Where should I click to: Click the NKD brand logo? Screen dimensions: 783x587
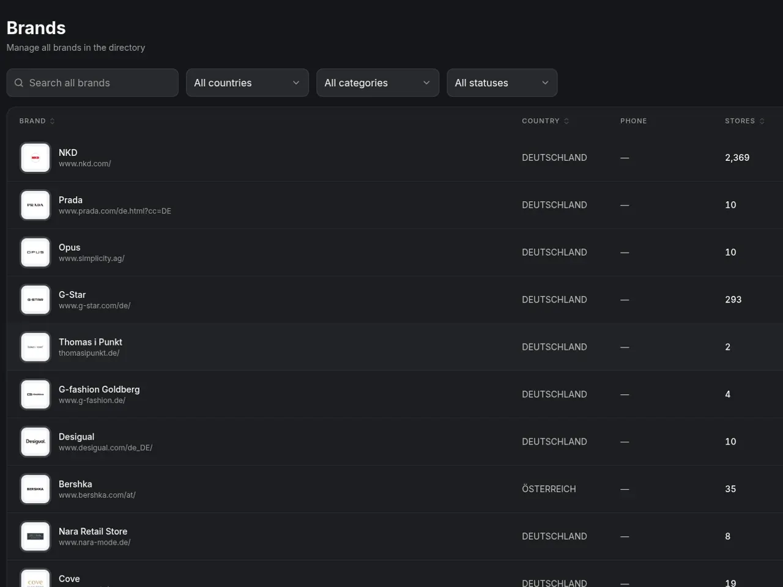coord(35,158)
